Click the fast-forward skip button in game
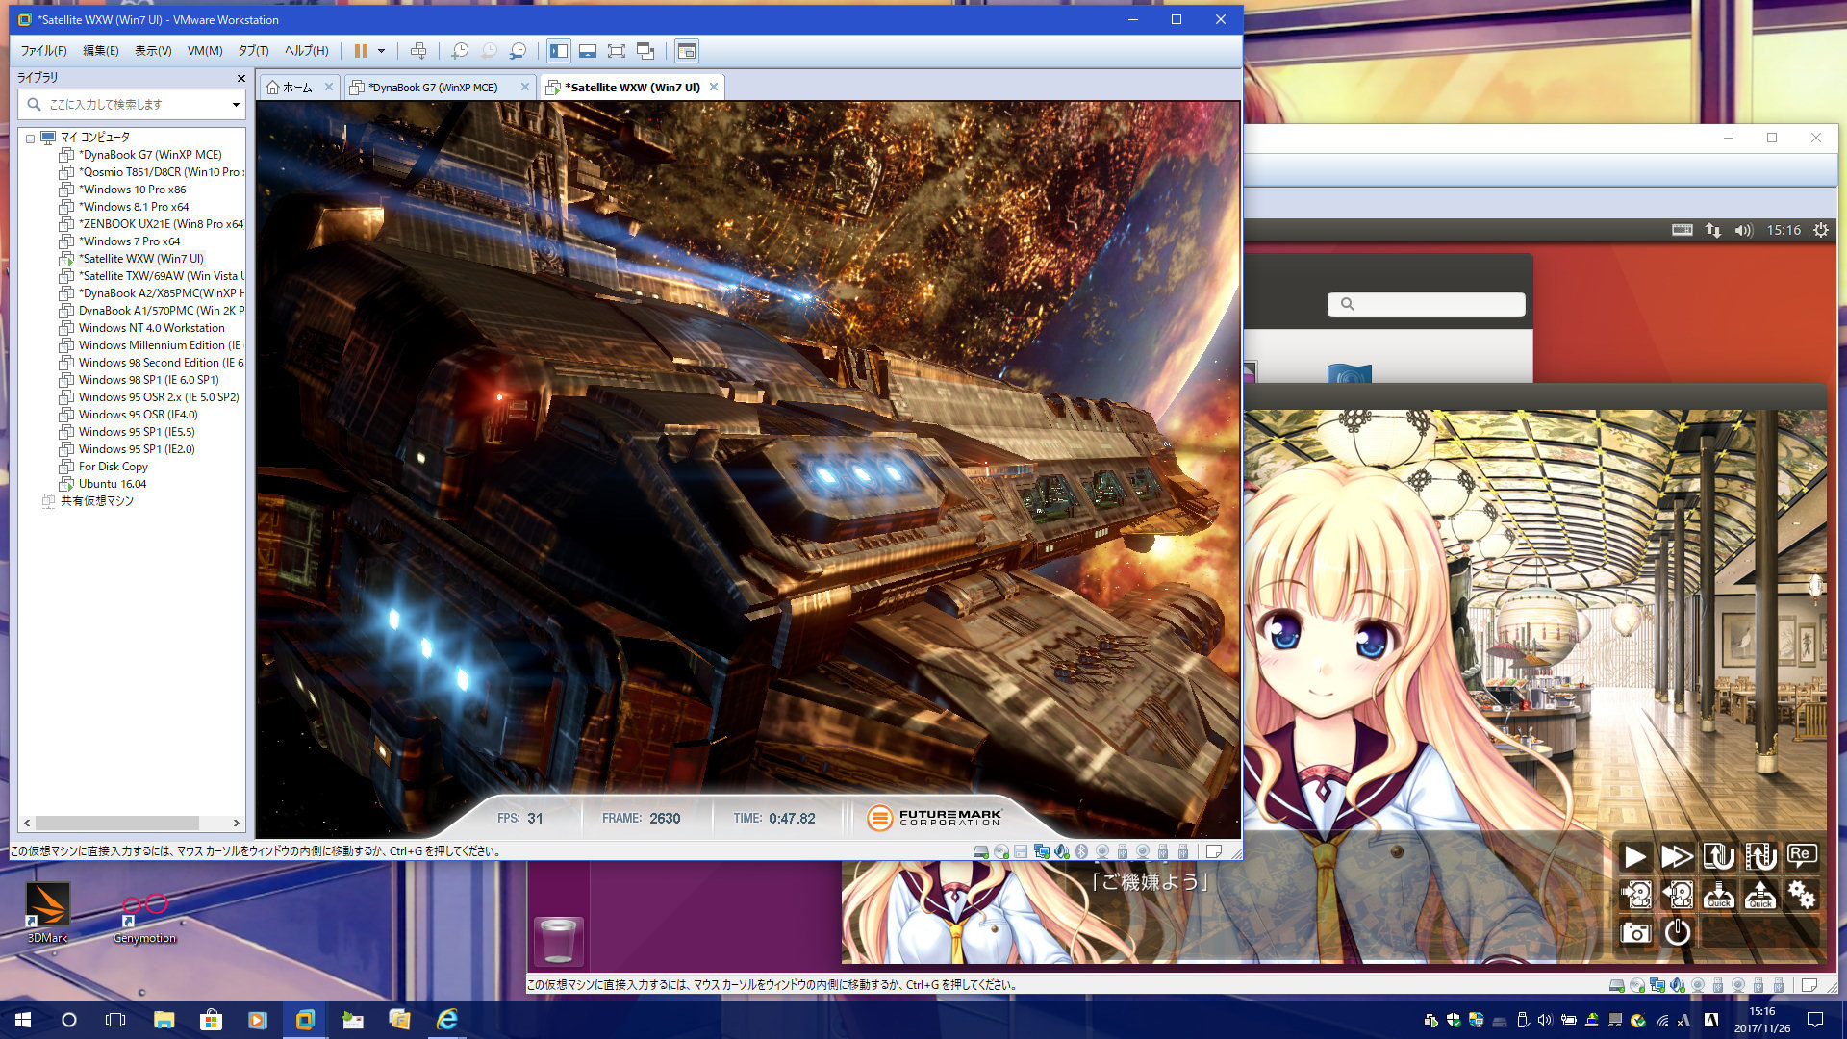1847x1039 pixels. pos(1677,856)
